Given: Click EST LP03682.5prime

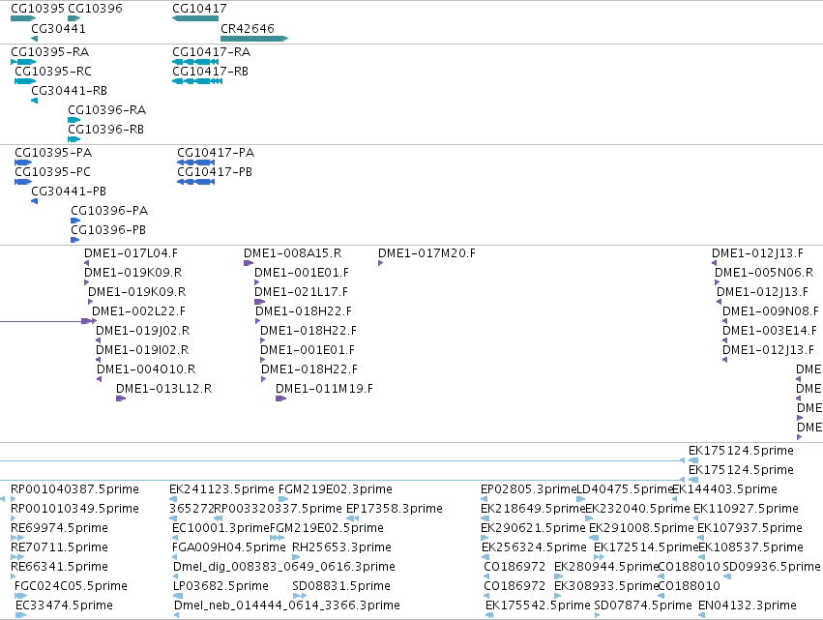Looking at the screenshot, I should click(220, 586).
